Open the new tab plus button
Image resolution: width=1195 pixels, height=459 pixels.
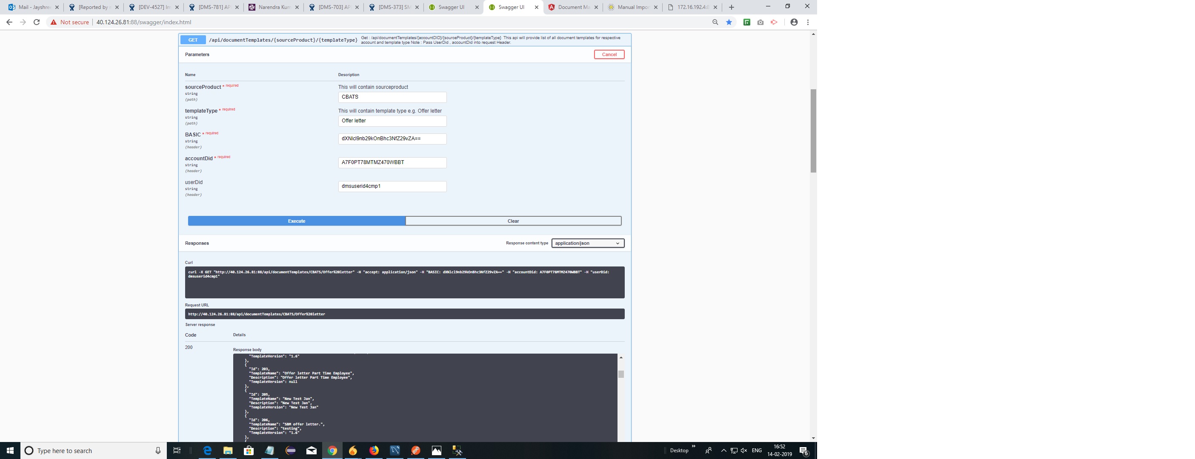pos(732,7)
